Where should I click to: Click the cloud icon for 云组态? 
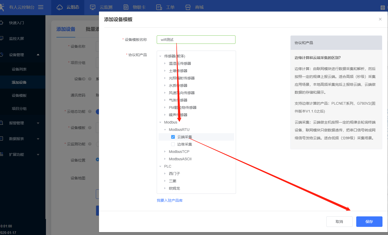pyautogui.click(x=60, y=7)
